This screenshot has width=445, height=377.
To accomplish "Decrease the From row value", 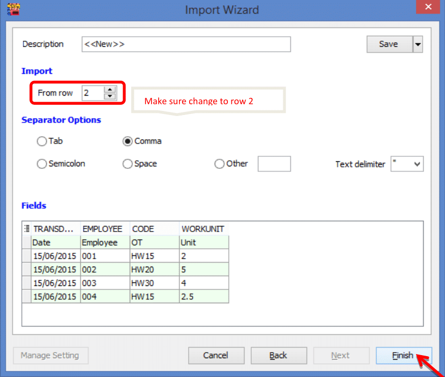I will [110, 96].
